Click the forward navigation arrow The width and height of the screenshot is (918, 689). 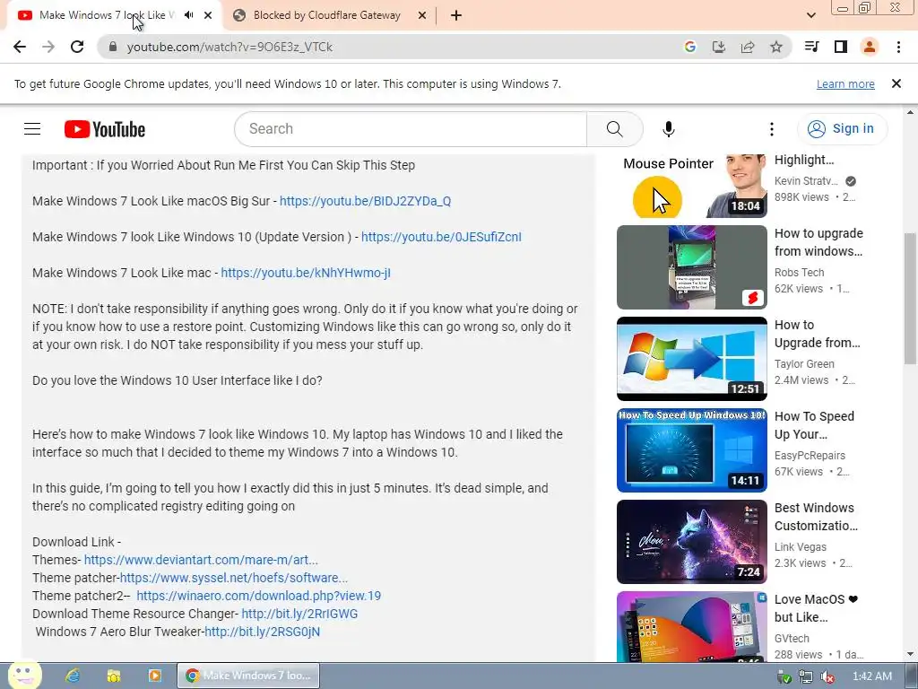48,47
